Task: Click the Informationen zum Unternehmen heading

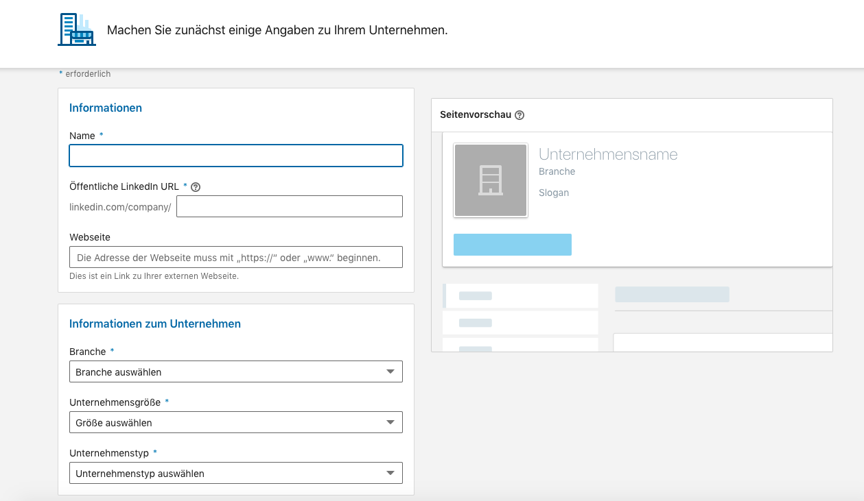Action: (x=155, y=323)
